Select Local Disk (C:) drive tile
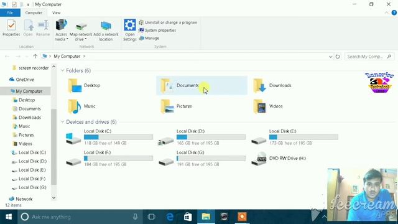The image size is (398, 224). [109, 137]
